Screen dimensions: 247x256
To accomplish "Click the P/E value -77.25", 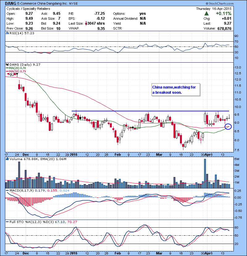I will pyautogui.click(x=99, y=14).
